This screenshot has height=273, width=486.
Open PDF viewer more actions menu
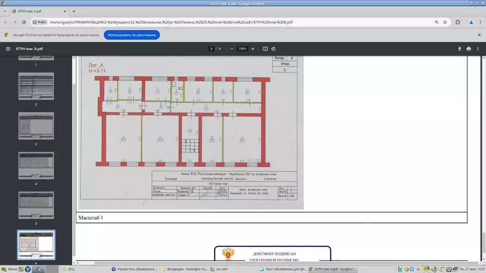[x=478, y=49]
